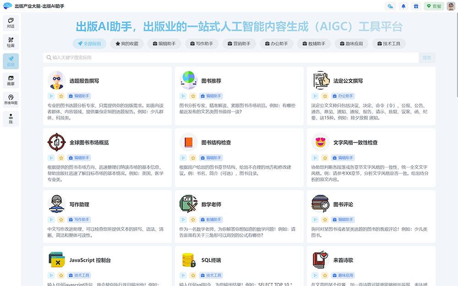Click the notification bell icon
The image size is (458, 286).
click(x=403, y=6)
